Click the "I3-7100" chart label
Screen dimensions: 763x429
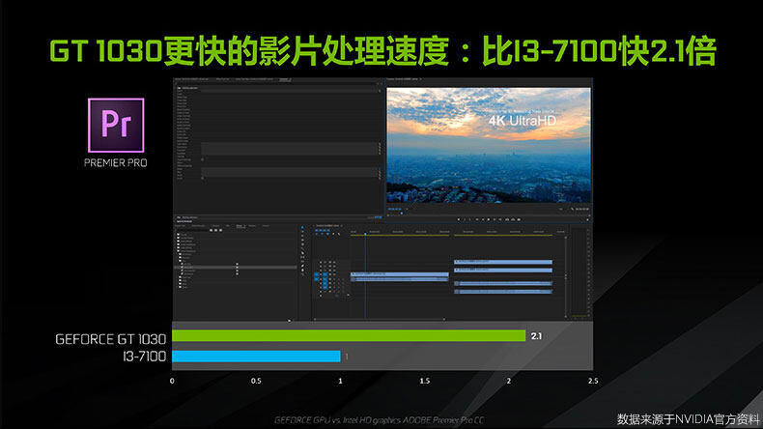coord(145,357)
